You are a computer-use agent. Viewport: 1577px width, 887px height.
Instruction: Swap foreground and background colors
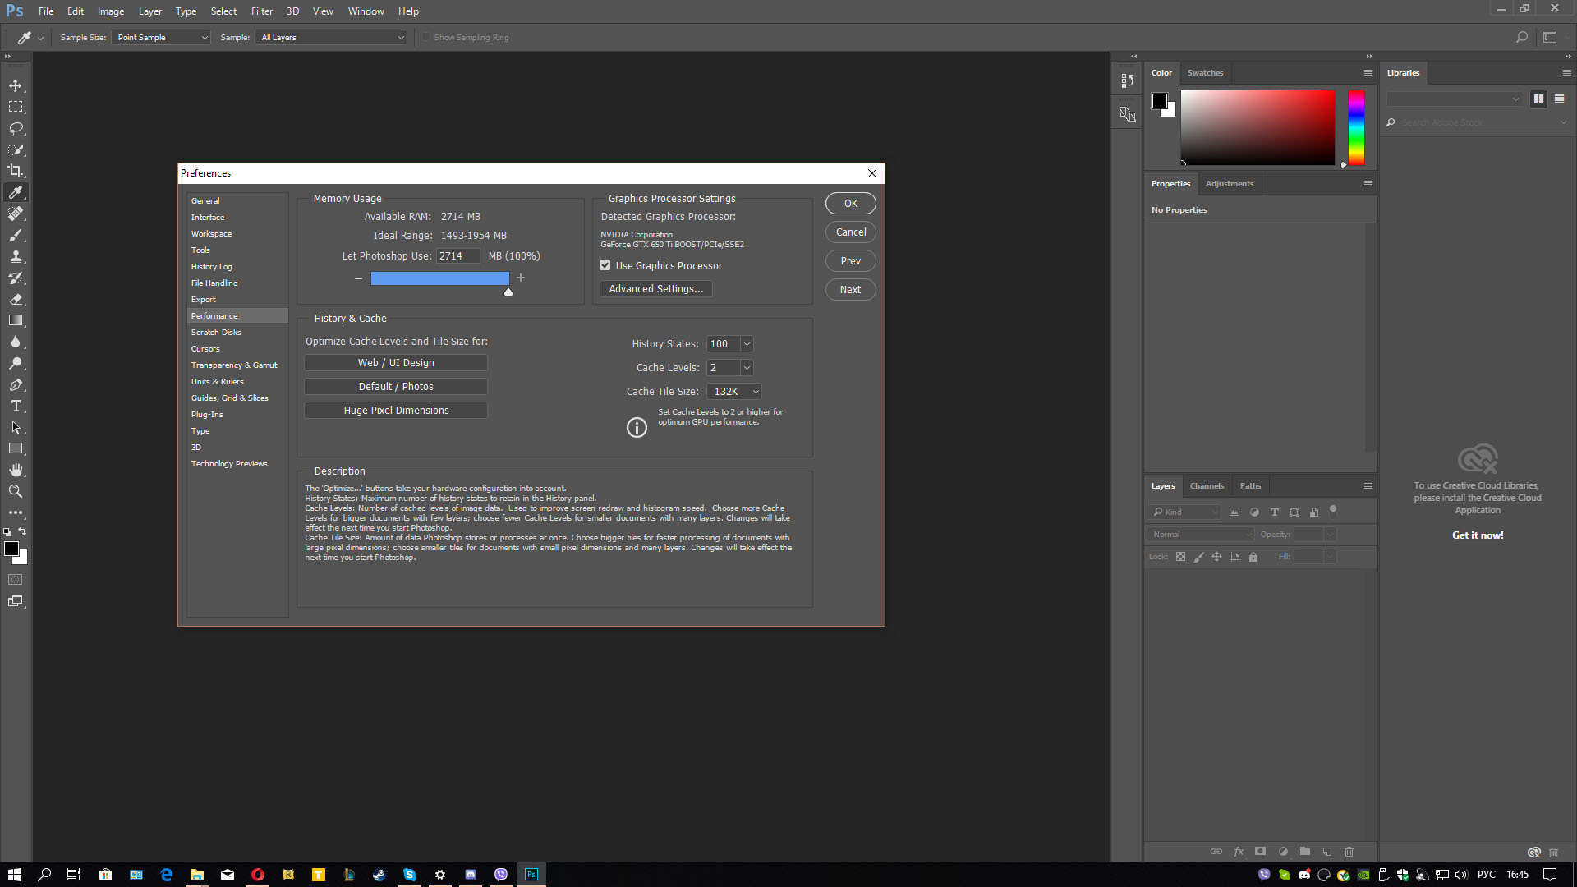click(22, 531)
